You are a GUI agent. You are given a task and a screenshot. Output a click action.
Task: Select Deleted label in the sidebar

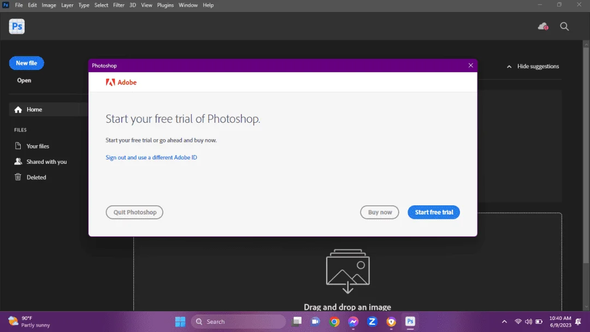(x=37, y=177)
